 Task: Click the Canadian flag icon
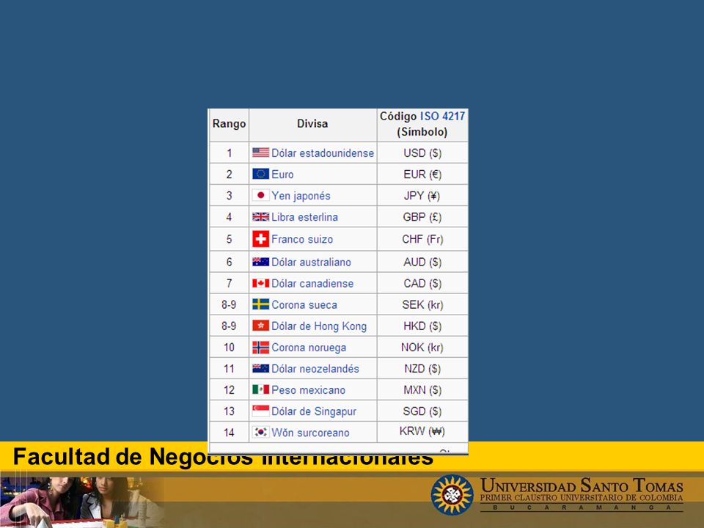tap(260, 283)
